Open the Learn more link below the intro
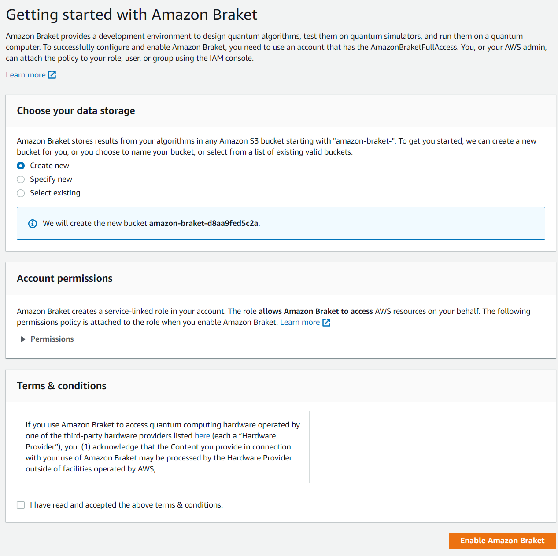 point(26,75)
